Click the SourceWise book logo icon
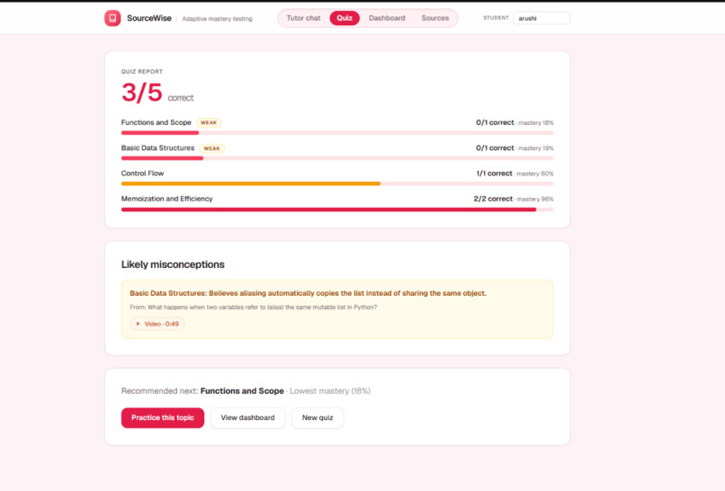The image size is (725, 491). 112,18
